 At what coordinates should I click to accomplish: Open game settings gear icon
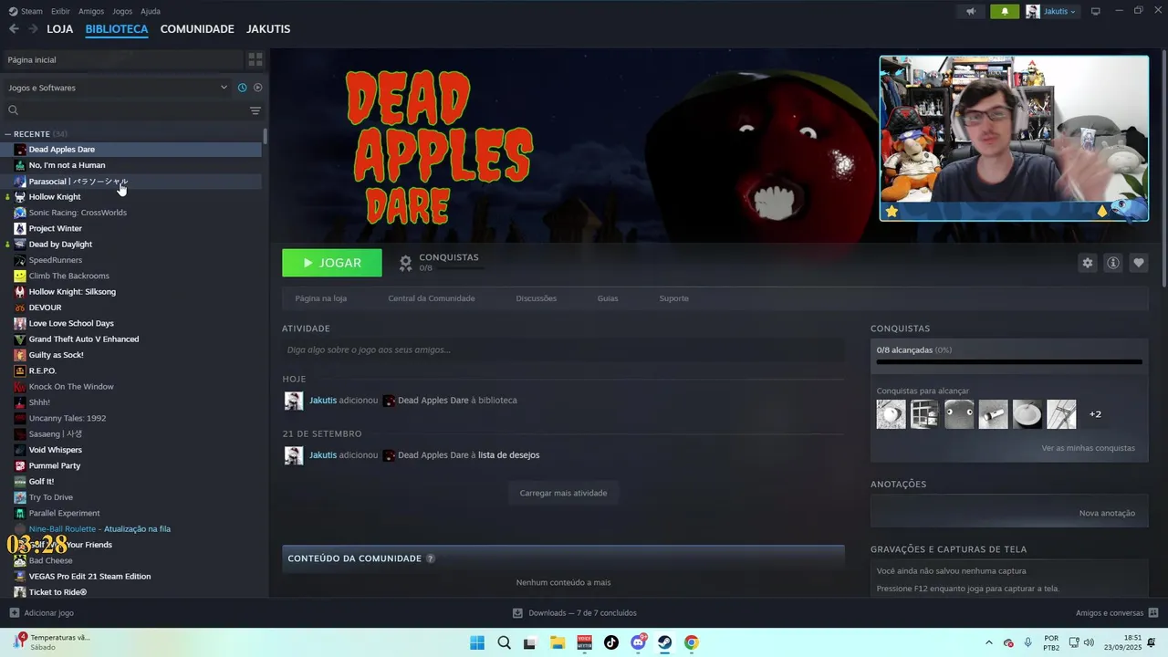click(x=1087, y=263)
